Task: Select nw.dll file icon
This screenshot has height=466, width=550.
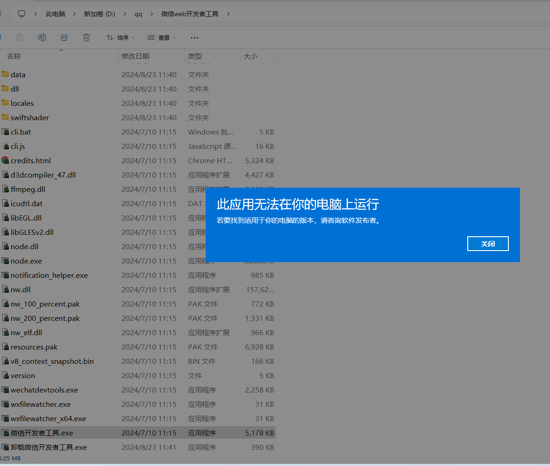Action: [5, 289]
